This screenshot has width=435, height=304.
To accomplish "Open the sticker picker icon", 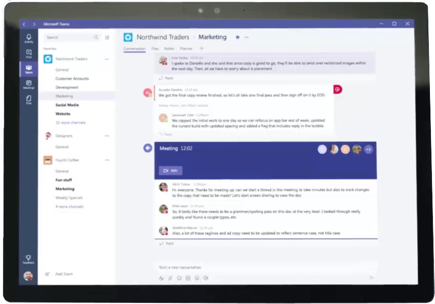I will tap(197, 278).
